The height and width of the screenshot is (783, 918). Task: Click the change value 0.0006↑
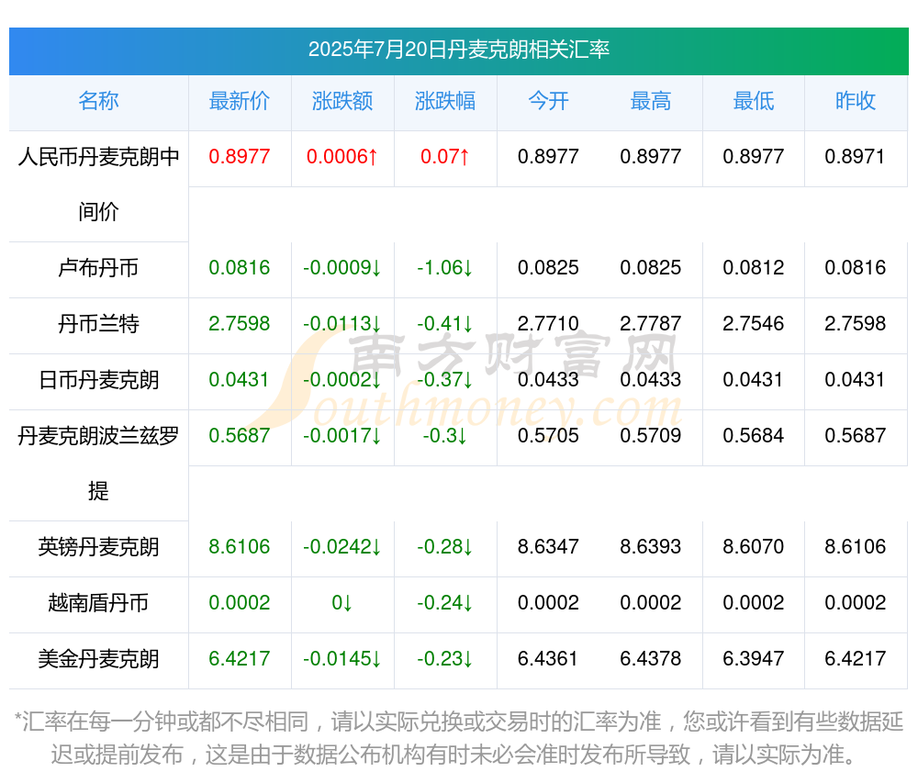pos(342,157)
